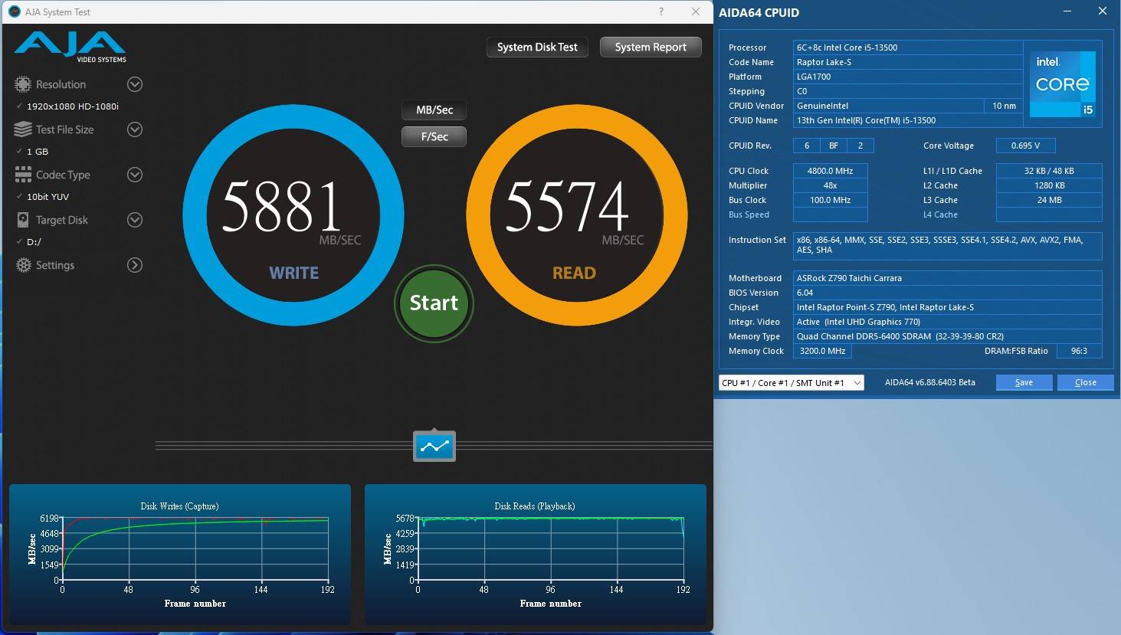Click the CPUID Vendor GenuineIntel value
The height and width of the screenshot is (635, 1121).
pyautogui.click(x=889, y=106)
